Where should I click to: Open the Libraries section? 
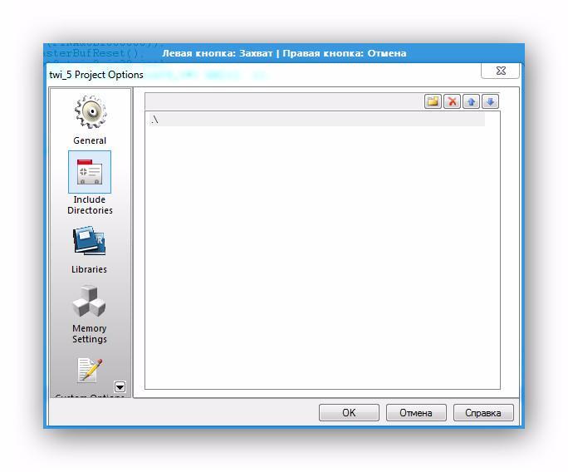coord(89,249)
